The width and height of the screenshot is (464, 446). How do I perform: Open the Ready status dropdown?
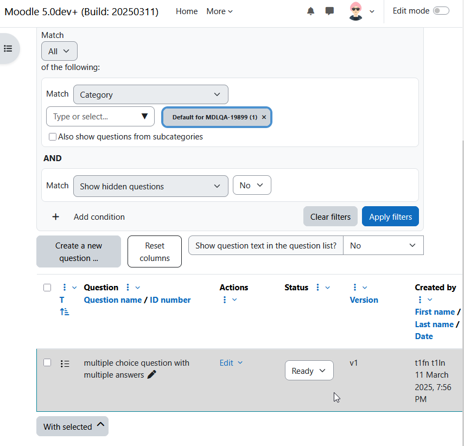(x=309, y=371)
